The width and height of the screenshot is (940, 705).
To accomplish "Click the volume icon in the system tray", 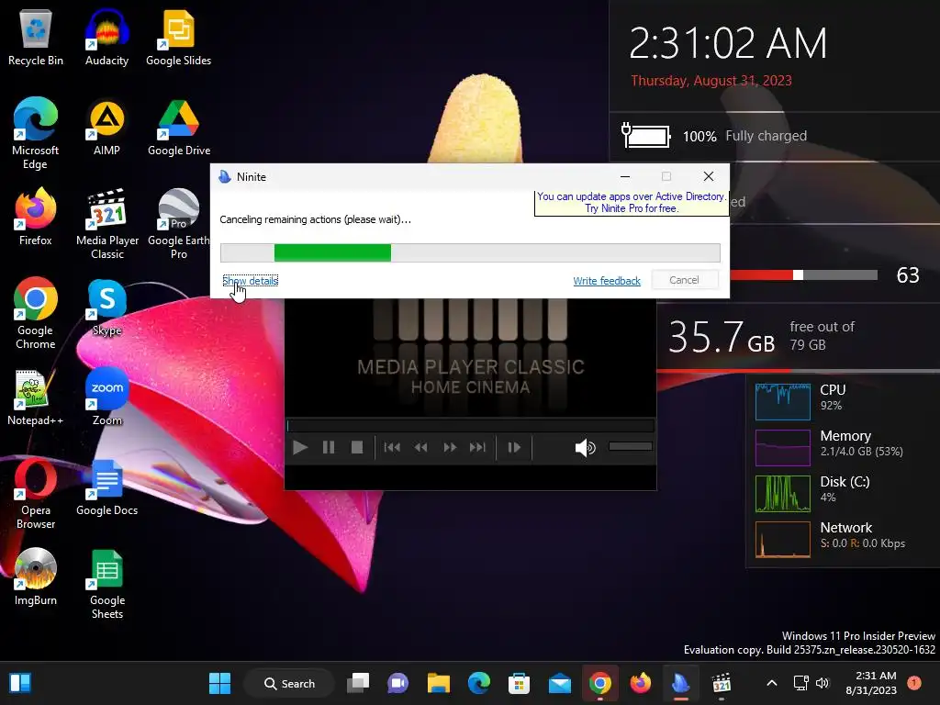I will (822, 683).
